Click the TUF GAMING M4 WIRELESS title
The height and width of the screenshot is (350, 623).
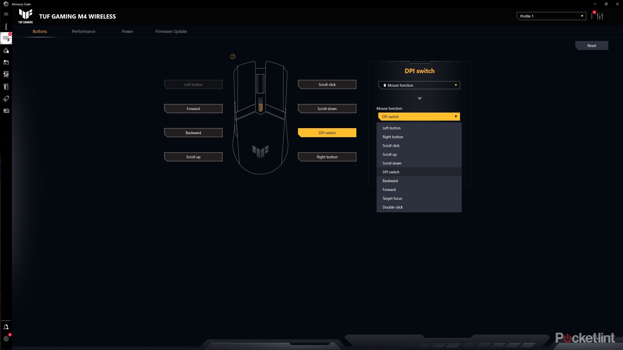(x=78, y=17)
